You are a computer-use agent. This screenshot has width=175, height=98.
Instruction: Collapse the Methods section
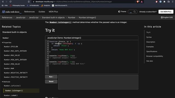coord(6,82)
